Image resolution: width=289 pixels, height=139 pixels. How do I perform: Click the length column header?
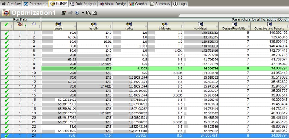[94, 26]
